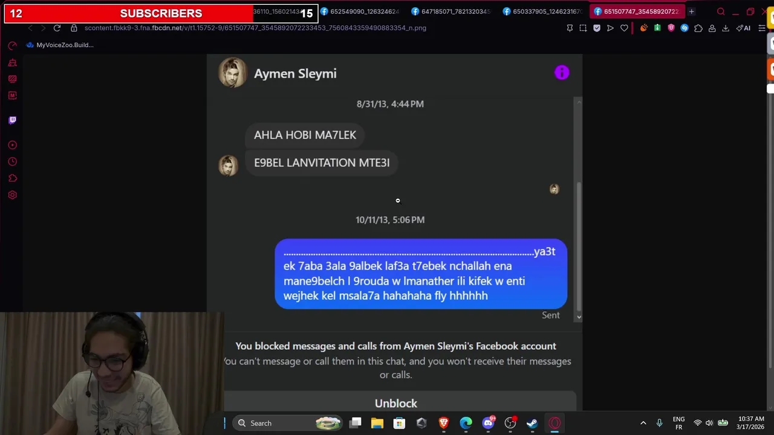774x435 pixels.
Task: Click the blue sent message bubble
Action: point(421,274)
